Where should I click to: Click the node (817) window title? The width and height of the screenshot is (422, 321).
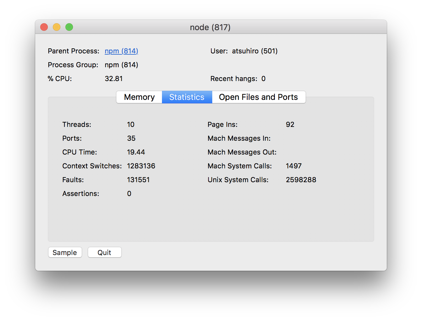click(x=210, y=27)
